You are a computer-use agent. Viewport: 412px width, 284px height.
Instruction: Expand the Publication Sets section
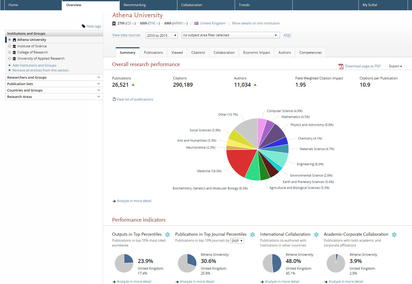tap(54, 84)
